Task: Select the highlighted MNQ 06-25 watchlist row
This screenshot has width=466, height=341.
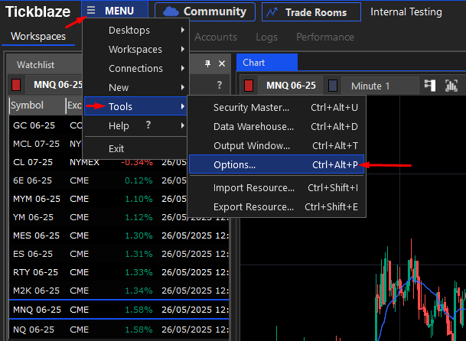Action: pyautogui.click(x=119, y=310)
